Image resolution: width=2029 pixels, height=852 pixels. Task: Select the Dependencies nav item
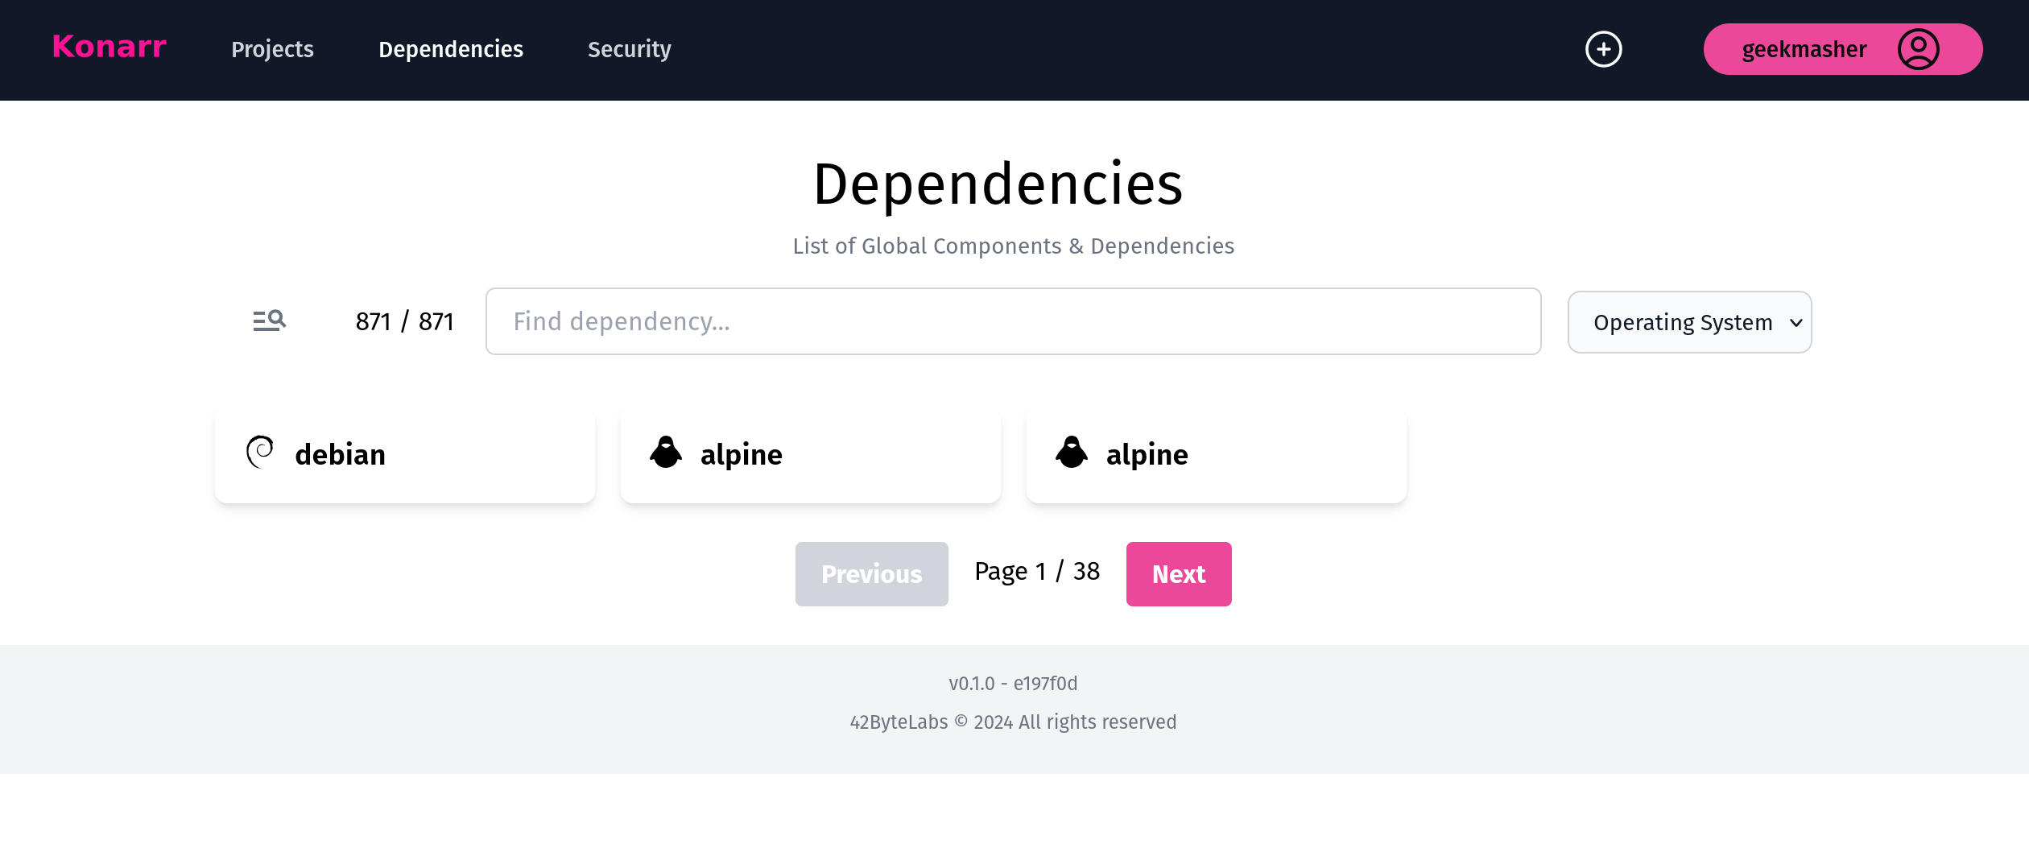(450, 49)
